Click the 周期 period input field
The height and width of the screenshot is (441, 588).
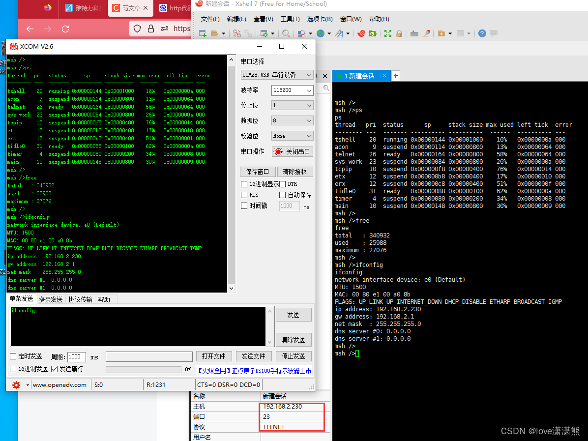point(77,356)
